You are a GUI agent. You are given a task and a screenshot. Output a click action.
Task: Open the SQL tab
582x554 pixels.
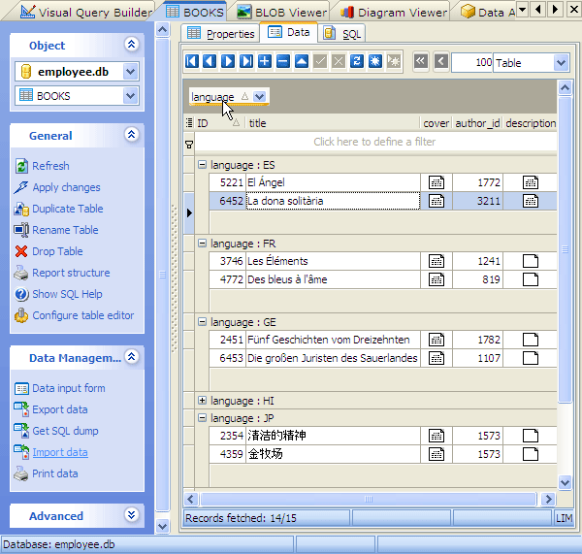(x=341, y=34)
